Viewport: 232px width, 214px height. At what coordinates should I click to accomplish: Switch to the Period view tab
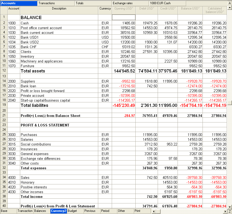[x=109, y=211]
